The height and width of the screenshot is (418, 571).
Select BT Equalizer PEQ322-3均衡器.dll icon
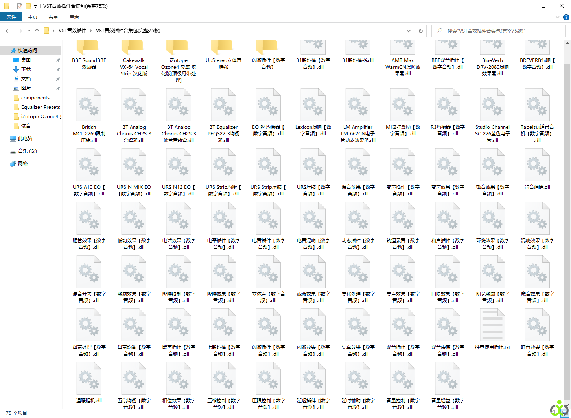[x=223, y=105]
